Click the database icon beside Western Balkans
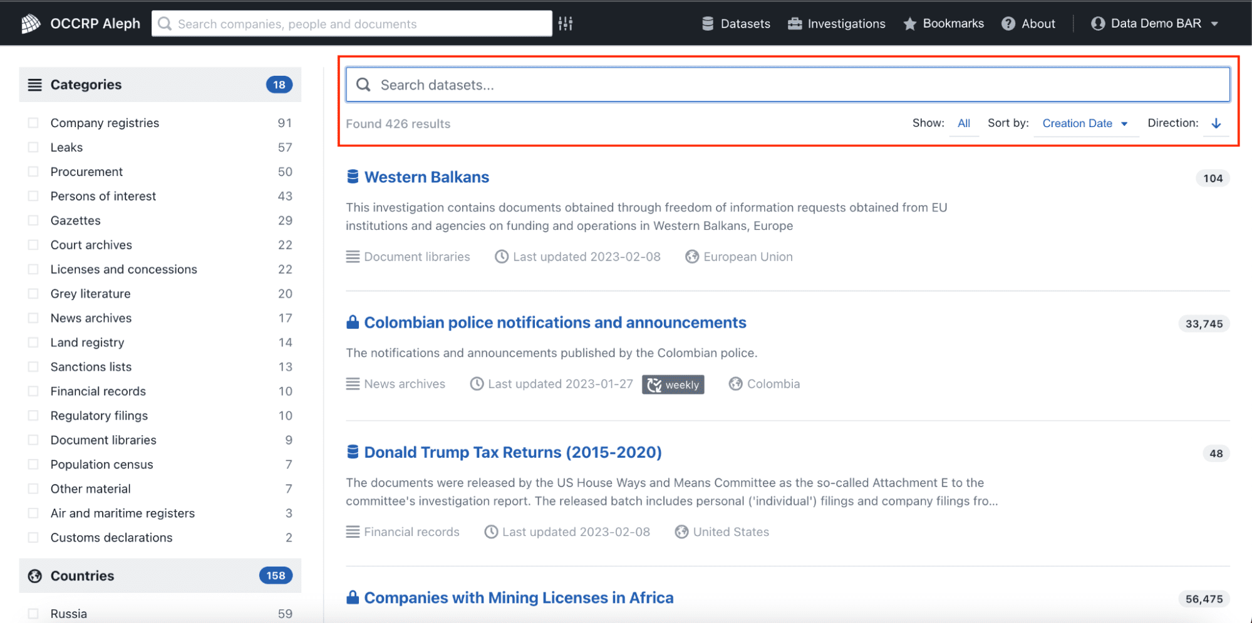 353,177
